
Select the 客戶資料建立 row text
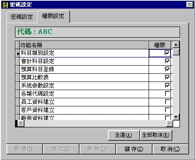(37, 110)
